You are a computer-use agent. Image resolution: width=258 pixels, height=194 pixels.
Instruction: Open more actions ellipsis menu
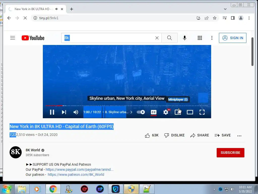point(239,136)
